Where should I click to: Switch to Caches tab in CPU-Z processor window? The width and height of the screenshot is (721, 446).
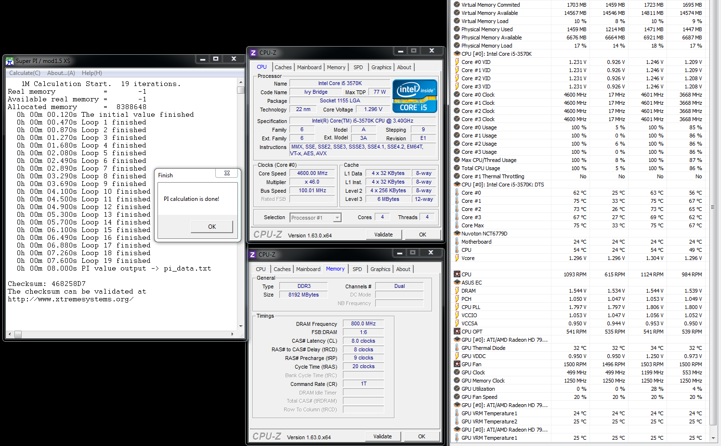pos(283,67)
